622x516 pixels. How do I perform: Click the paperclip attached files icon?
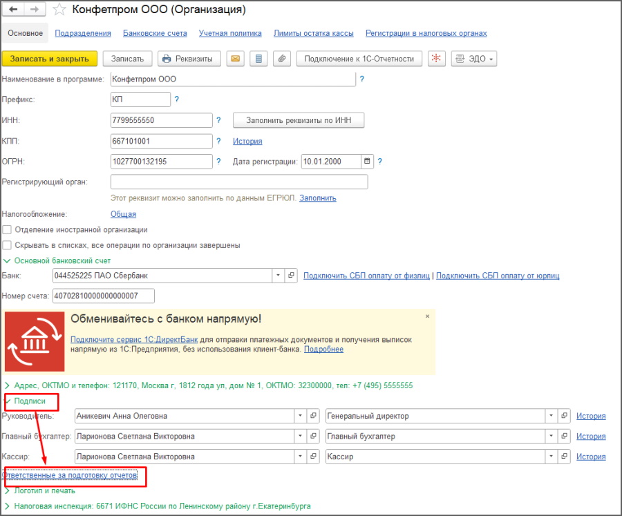pyautogui.click(x=281, y=59)
